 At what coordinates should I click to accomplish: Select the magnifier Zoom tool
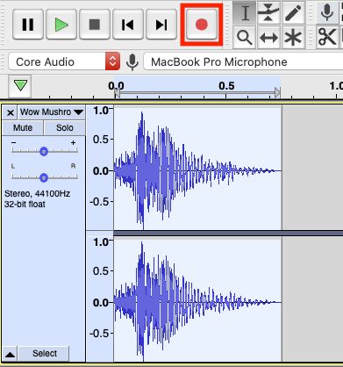point(245,38)
